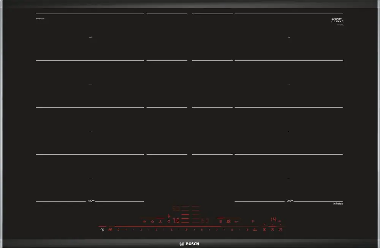Tap the flex-zone symbol after pan icon

pyautogui.click(x=236, y=221)
